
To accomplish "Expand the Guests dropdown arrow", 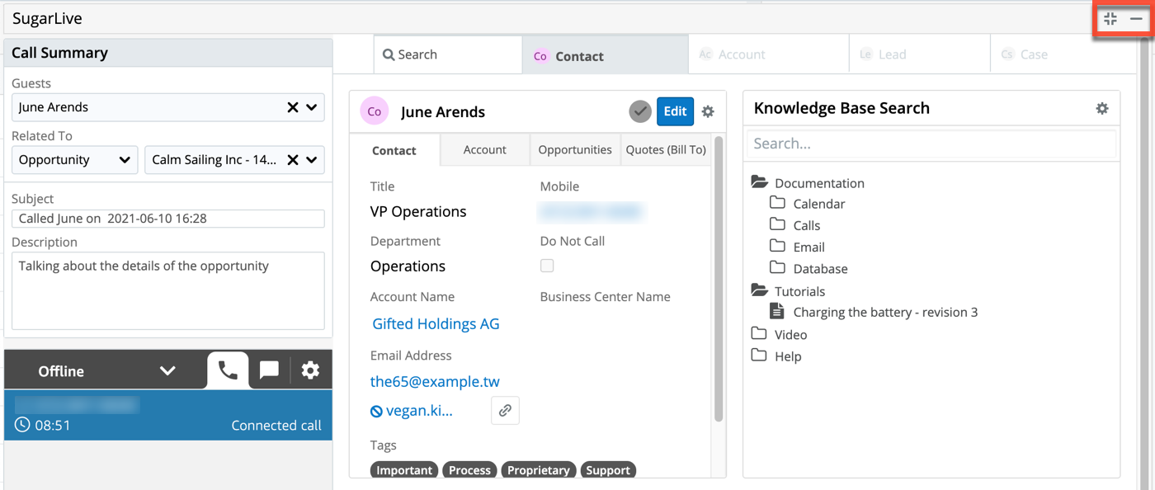I will pos(312,107).
